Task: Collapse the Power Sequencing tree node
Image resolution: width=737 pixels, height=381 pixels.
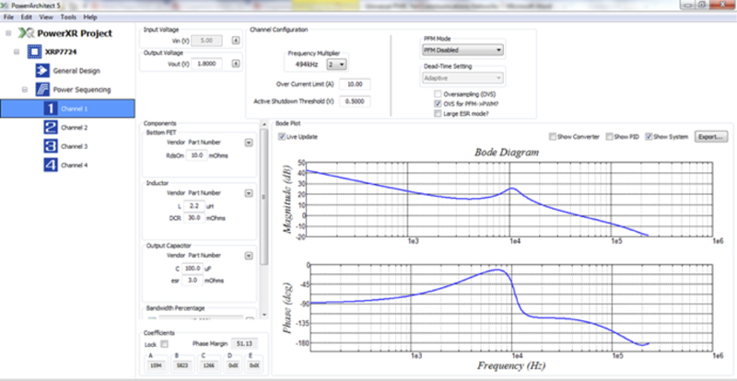Action: (x=26, y=90)
